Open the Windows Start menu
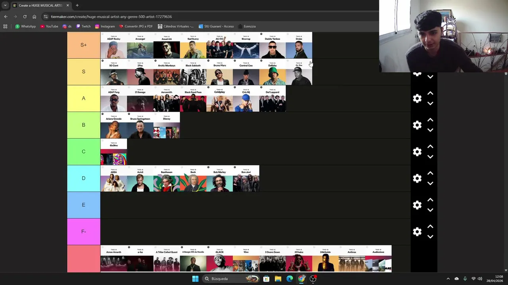The image size is (508, 285). point(195,279)
